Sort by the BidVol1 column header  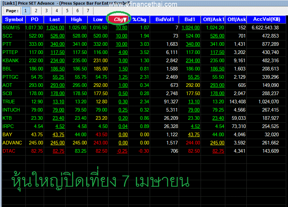click(164, 19)
